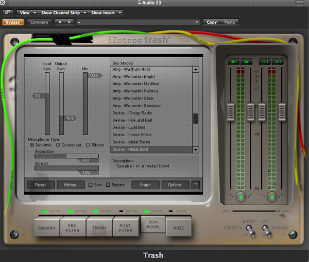Click the help question mark button
Screen dimensions: 309x262
click(x=196, y=185)
